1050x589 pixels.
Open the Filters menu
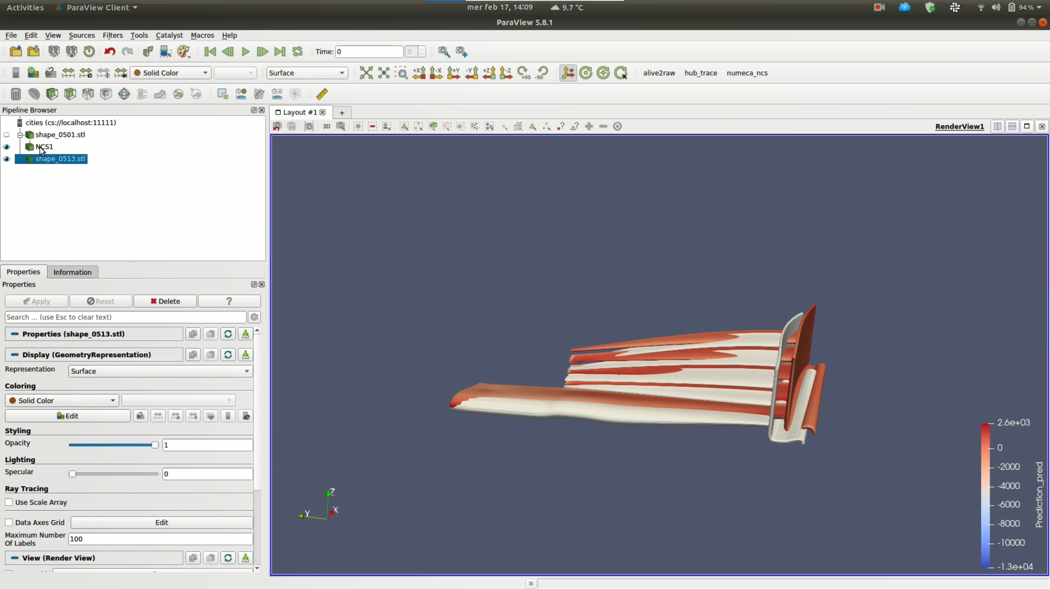(112, 35)
